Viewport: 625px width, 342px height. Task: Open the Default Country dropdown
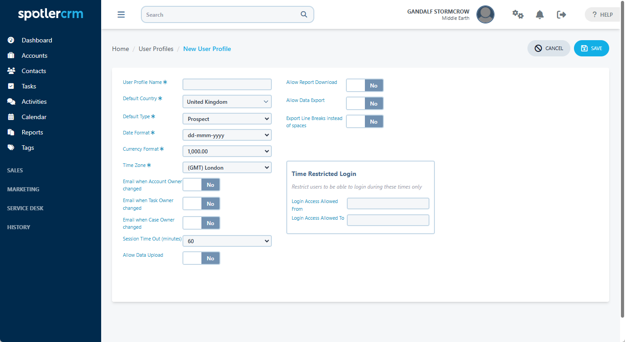tap(227, 102)
